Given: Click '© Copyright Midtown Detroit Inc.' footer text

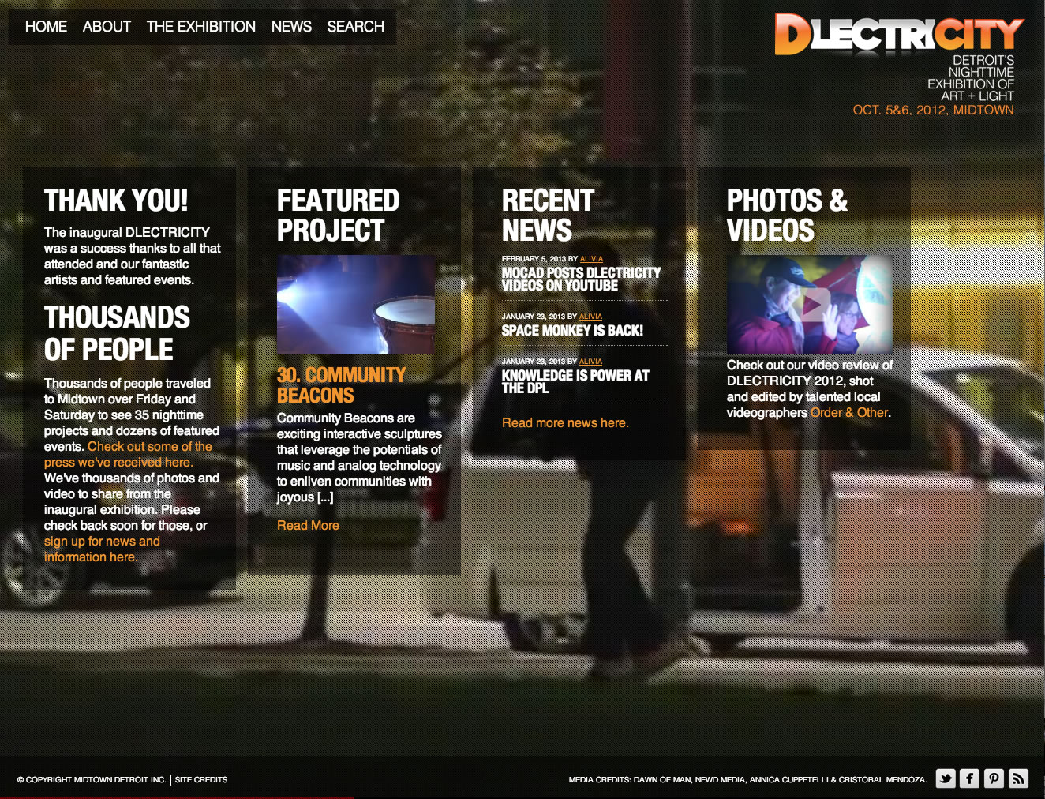Looking at the screenshot, I should tap(92, 780).
